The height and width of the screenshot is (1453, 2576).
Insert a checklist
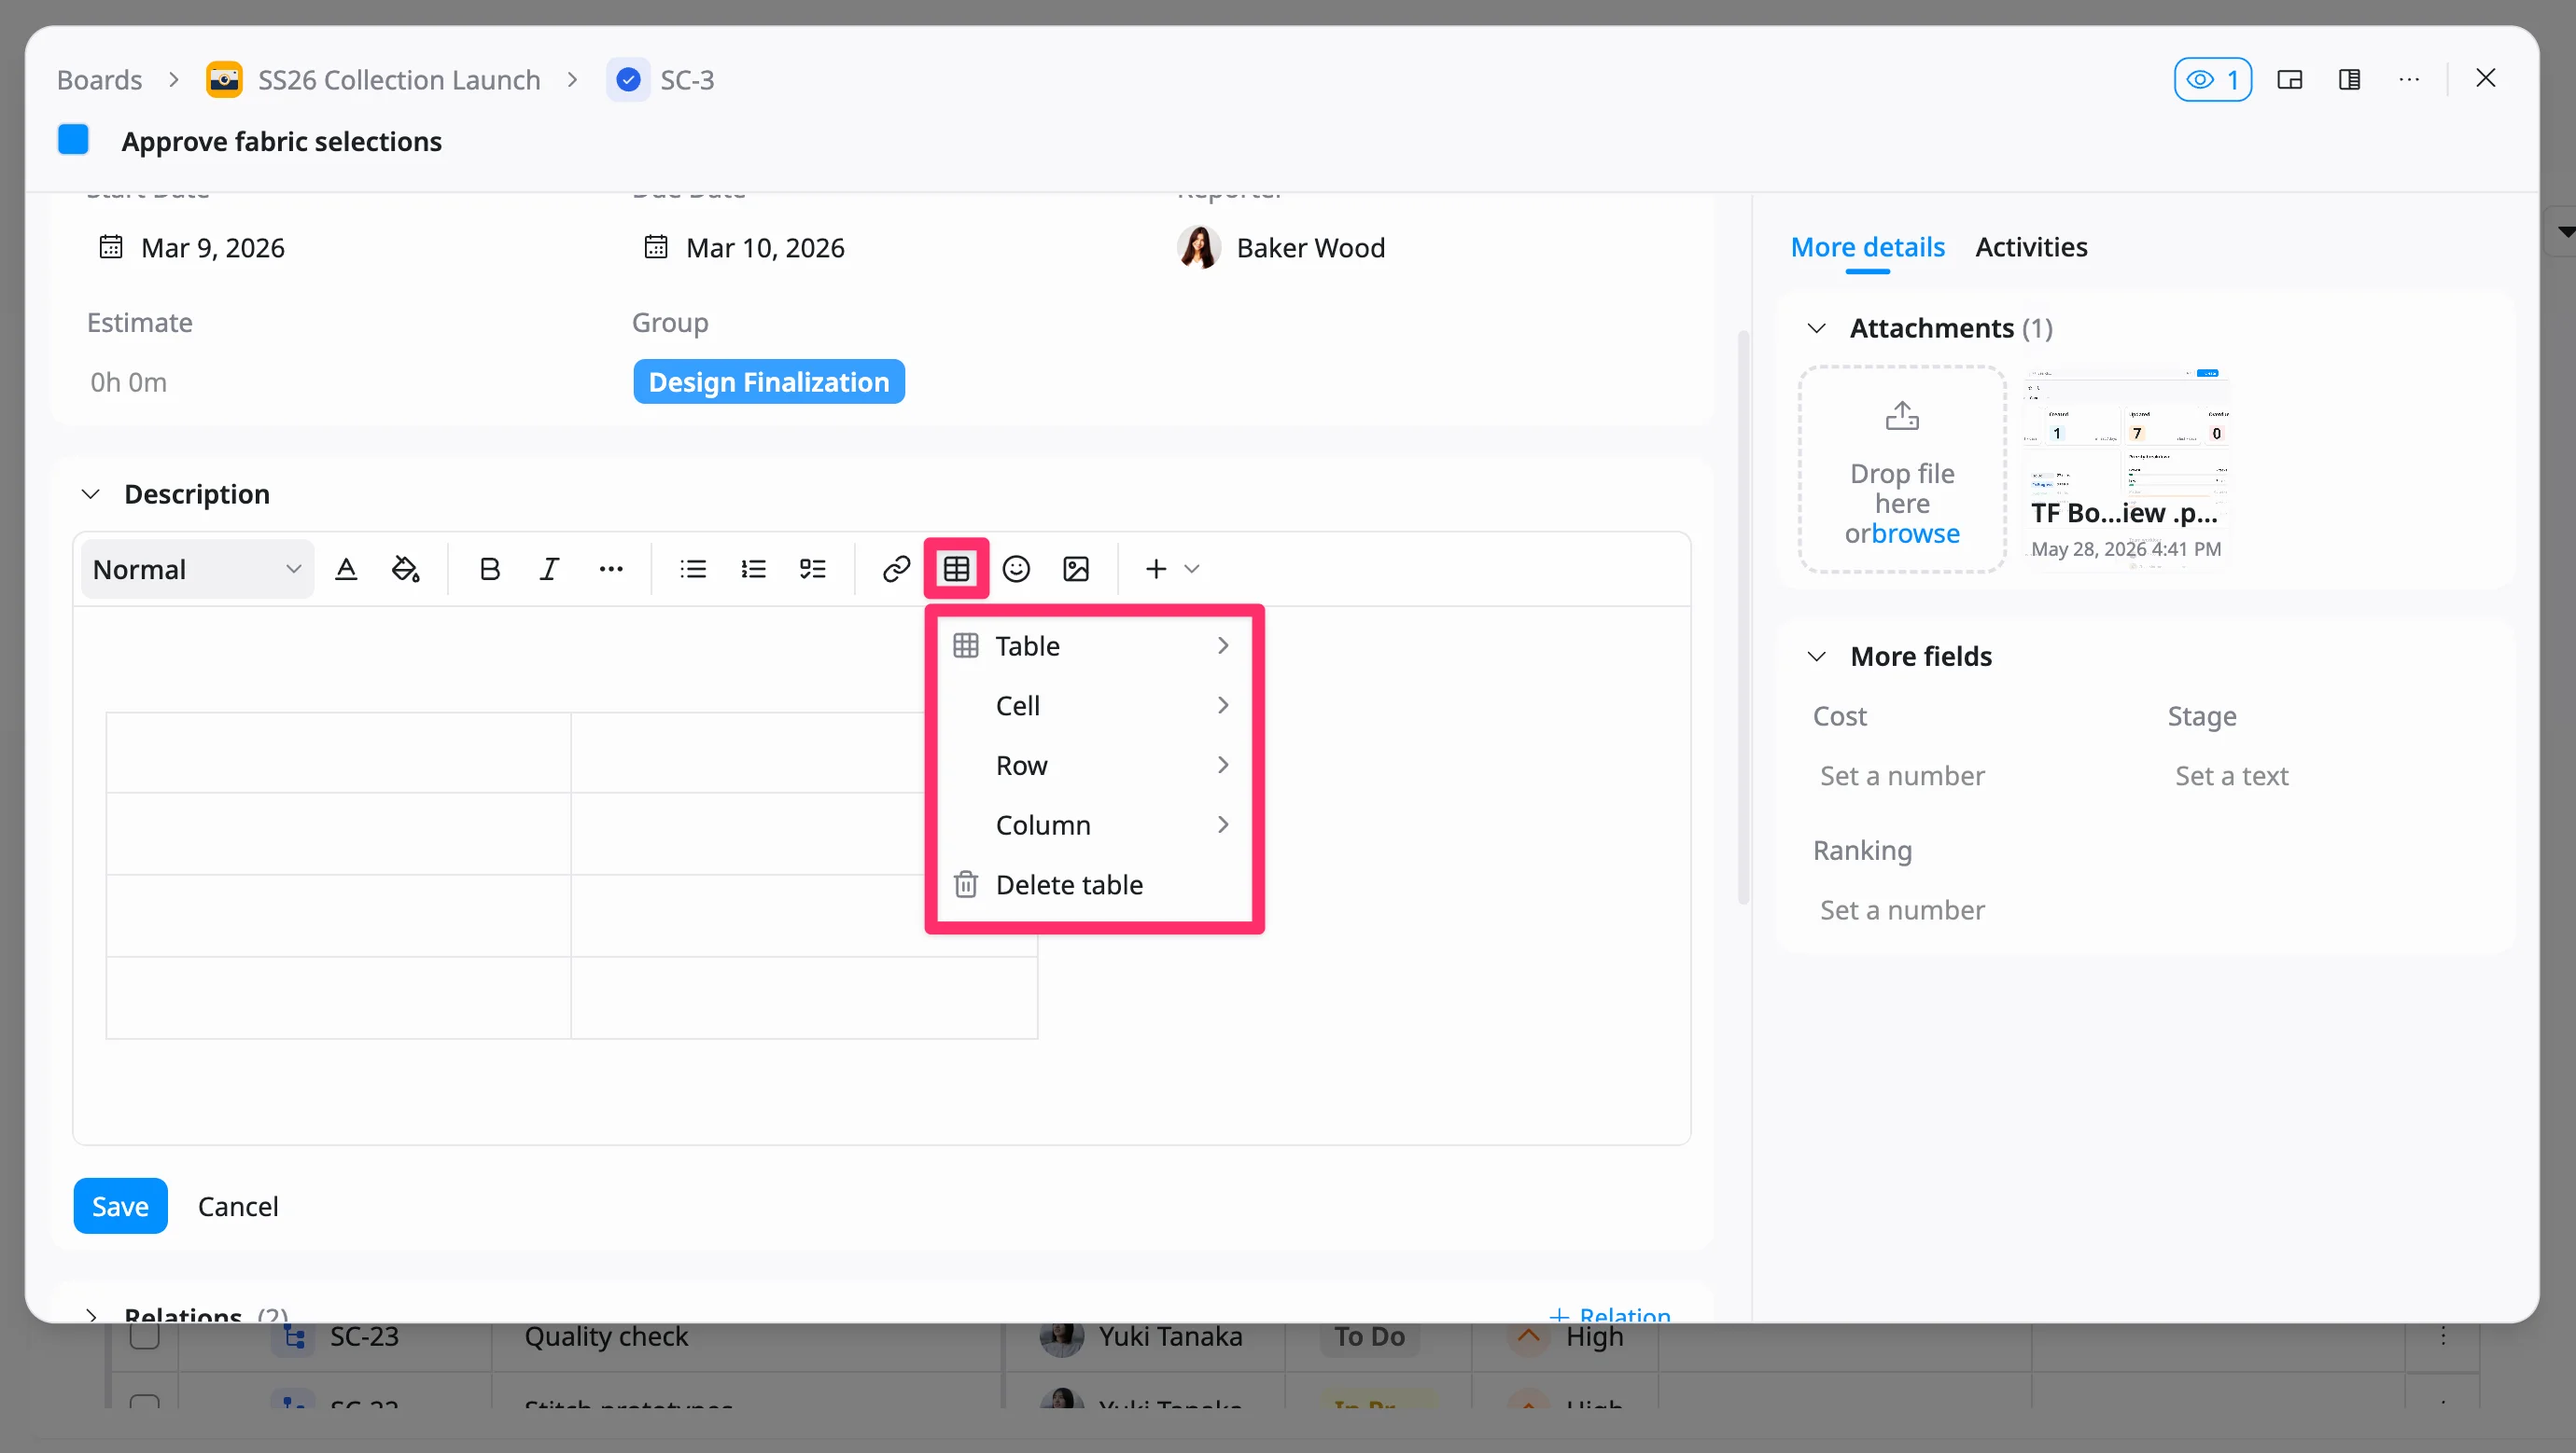[x=813, y=570]
